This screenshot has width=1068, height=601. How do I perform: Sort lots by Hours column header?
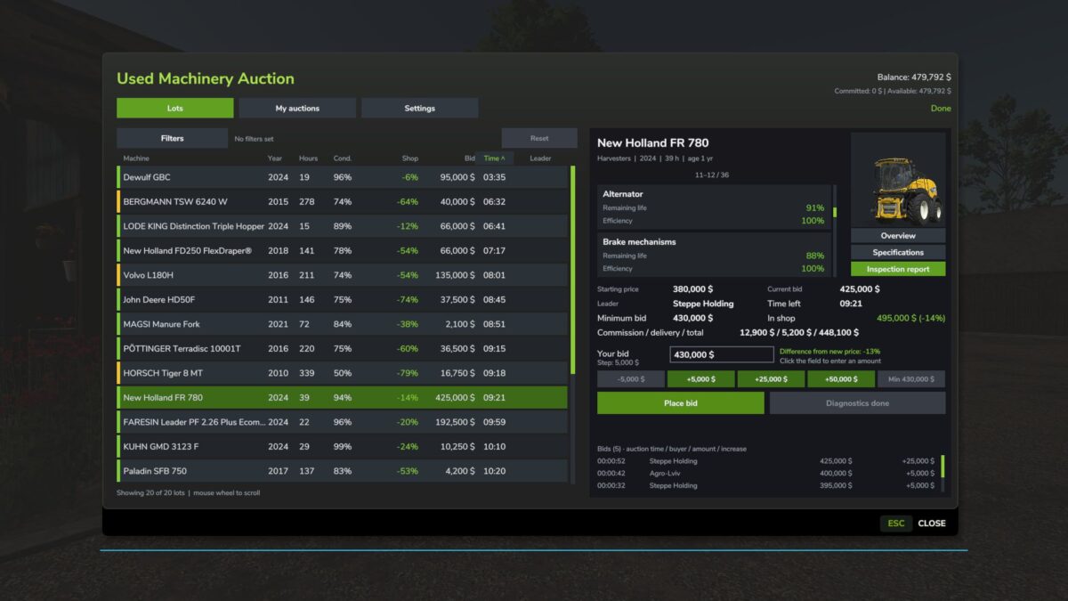point(309,158)
